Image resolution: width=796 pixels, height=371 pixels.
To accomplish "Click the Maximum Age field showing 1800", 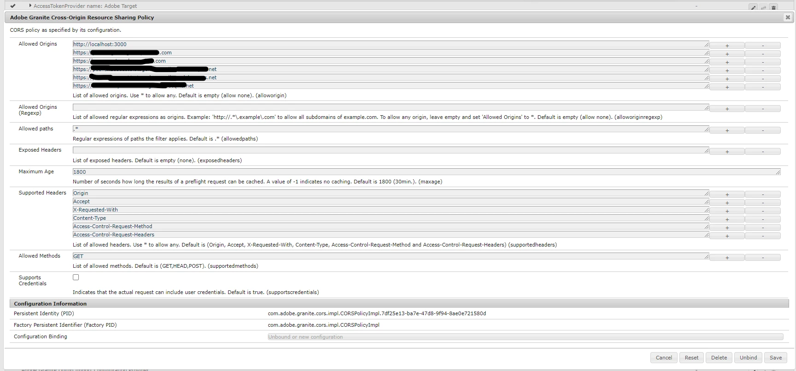I will [x=426, y=172].
